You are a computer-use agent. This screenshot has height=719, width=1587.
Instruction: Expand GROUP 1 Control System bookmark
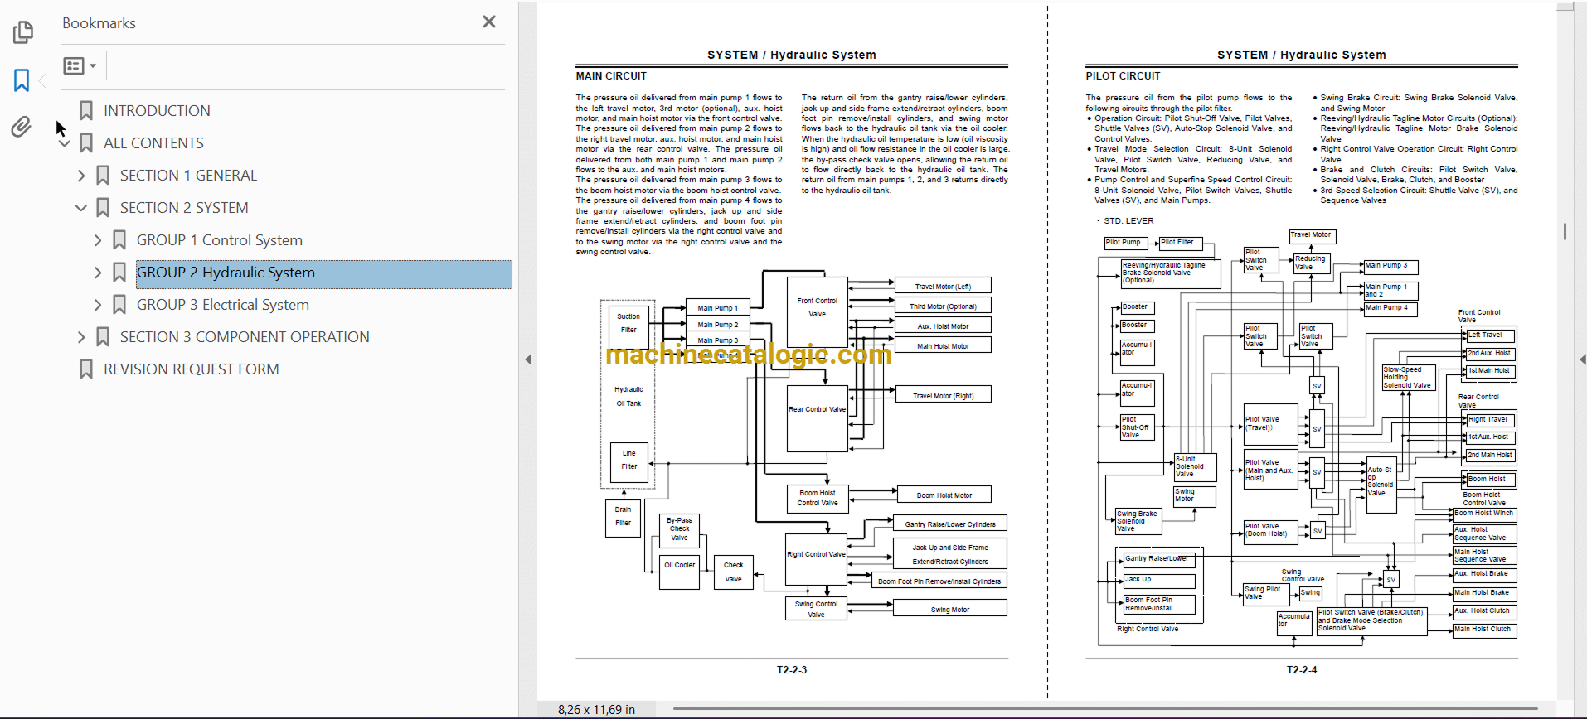coord(98,240)
